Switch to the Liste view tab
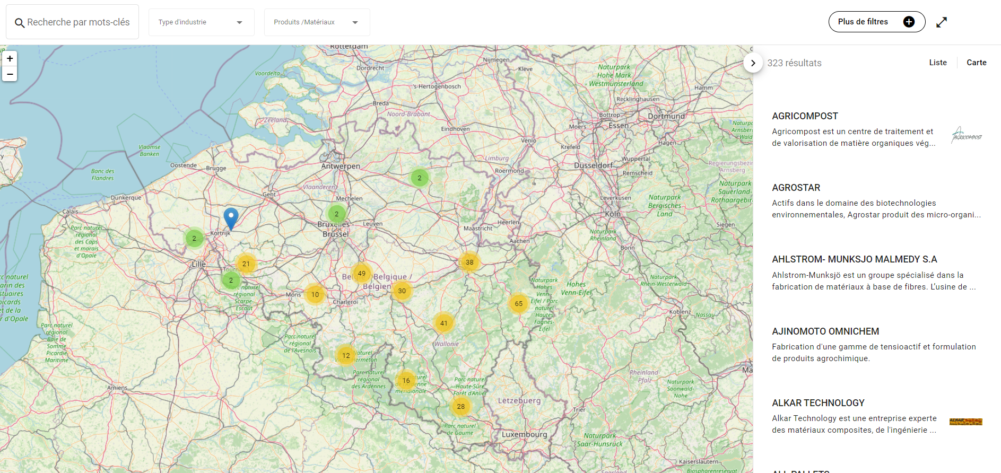 pos(938,63)
